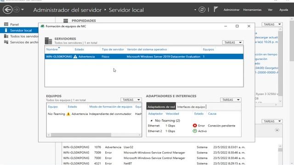Click Independiente del conmutador mode cell
This screenshot has width=294, height=165.
pyautogui.click(x=110, y=114)
